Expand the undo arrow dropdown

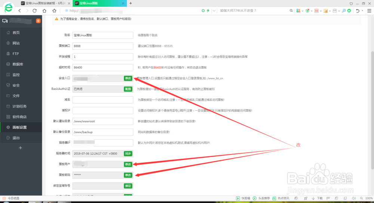click(362, 11)
